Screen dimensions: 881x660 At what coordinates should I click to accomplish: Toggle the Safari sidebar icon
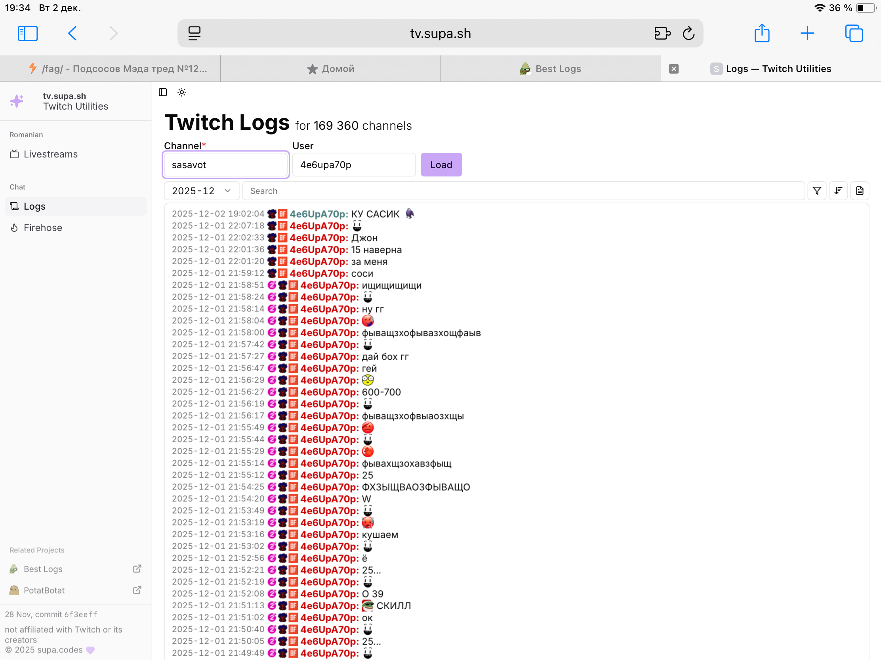(27, 33)
